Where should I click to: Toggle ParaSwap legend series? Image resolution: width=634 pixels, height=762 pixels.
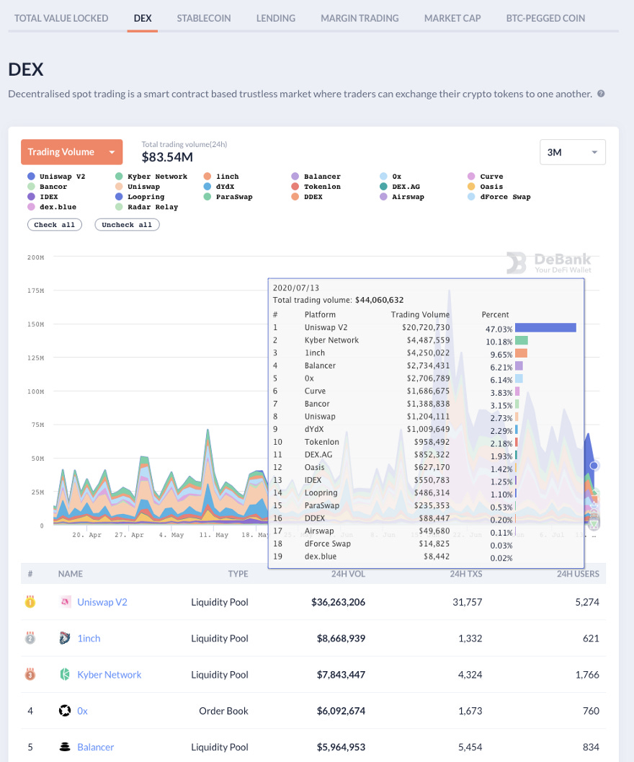(x=228, y=197)
